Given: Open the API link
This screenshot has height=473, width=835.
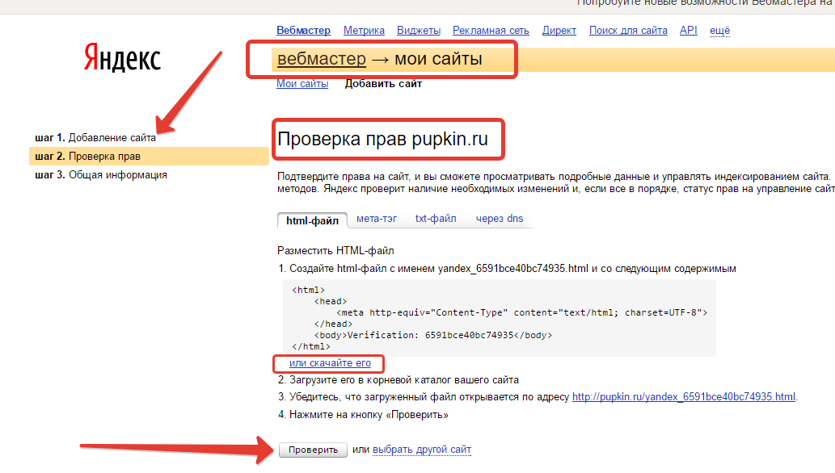Looking at the screenshot, I should coord(688,31).
